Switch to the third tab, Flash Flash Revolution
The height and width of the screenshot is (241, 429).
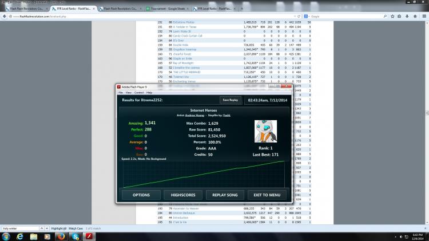[x=120, y=9]
